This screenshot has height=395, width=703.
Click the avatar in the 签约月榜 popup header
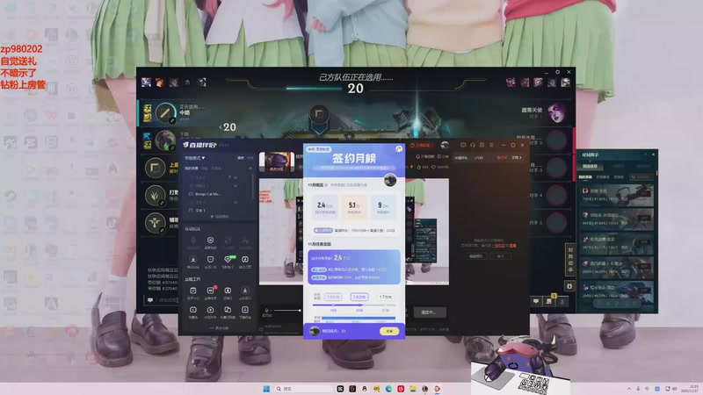point(390,180)
